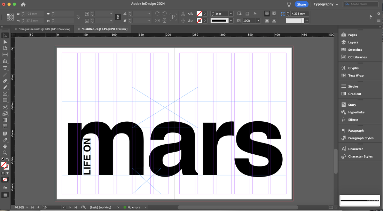Viewport: 383px width, 211px height.
Task: Choose the Gradient Feather tool
Action: coord(5,126)
